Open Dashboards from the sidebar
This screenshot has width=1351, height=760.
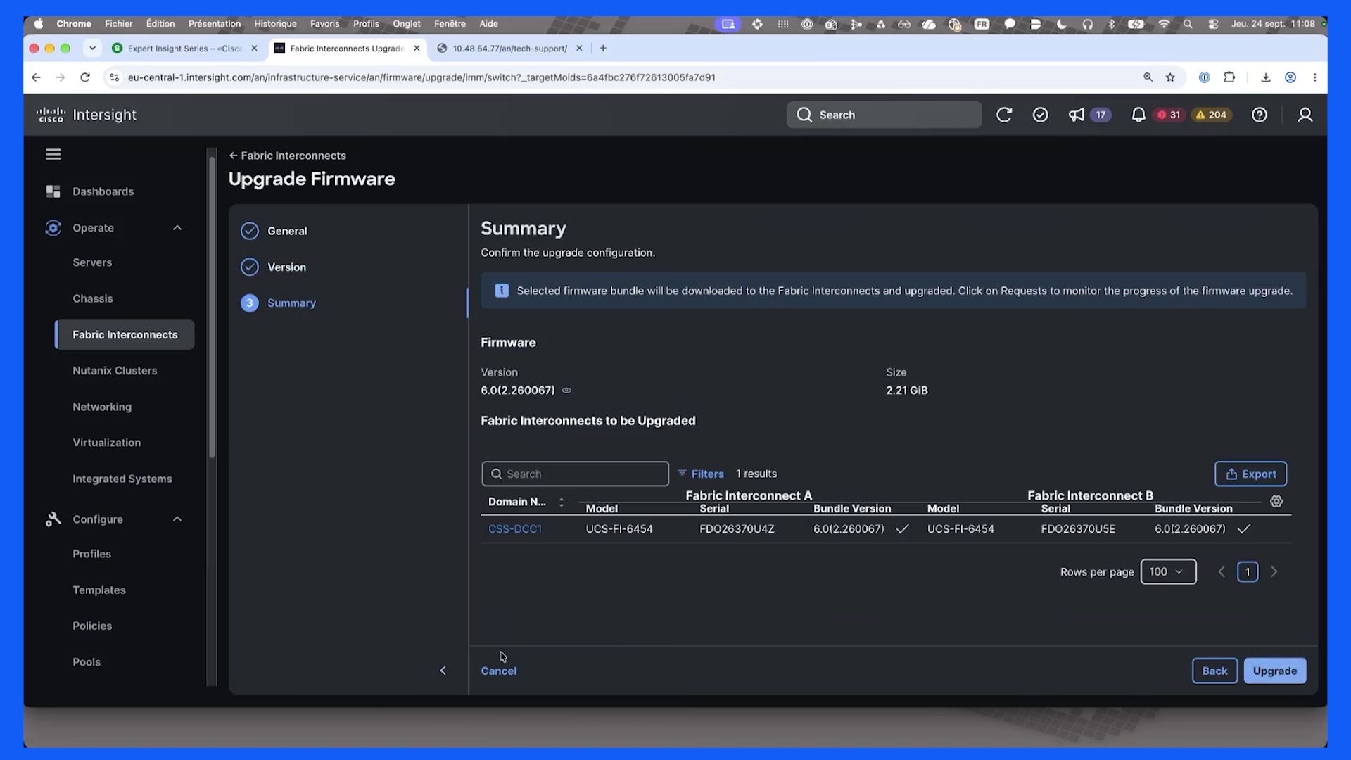[x=103, y=191]
